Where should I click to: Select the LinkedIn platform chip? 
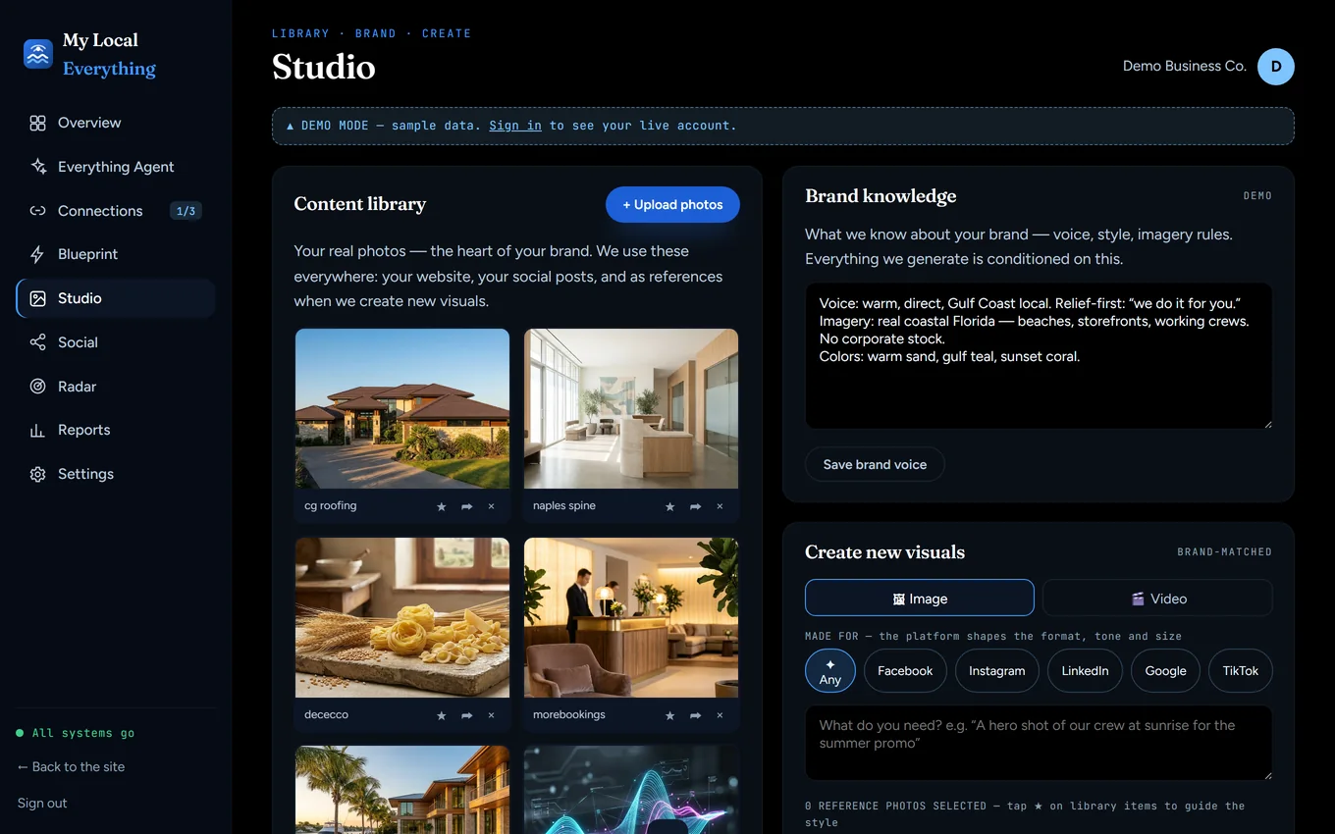(1085, 671)
